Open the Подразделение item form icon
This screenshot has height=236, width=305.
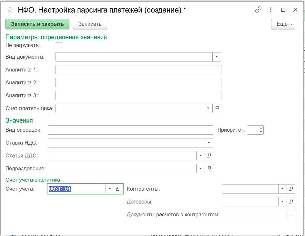209,168
